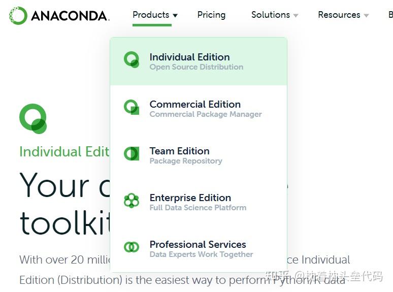Click the Individual Edition menu icon

[132, 60]
